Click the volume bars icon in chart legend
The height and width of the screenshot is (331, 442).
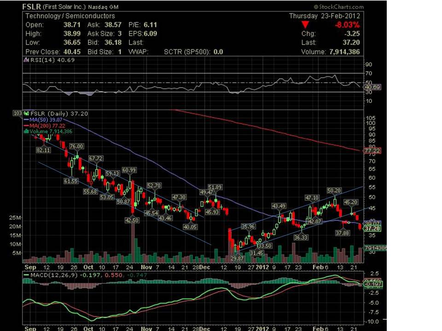pos(27,131)
